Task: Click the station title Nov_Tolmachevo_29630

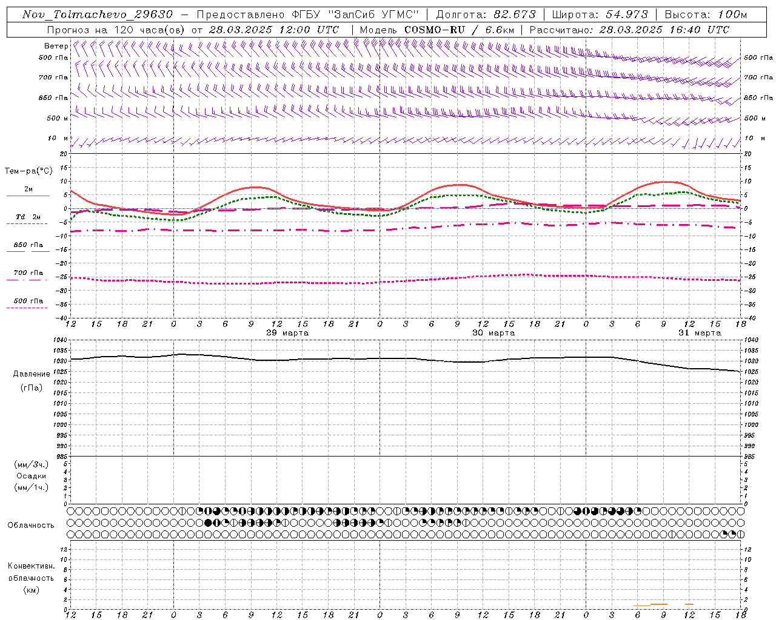Action: (x=97, y=15)
